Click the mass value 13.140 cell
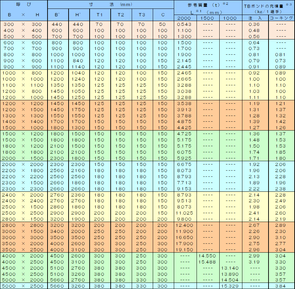The width and height of the screenshot is (295, 289). click(230, 268)
